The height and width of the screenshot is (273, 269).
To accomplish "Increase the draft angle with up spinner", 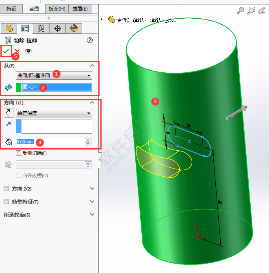I will [88, 163].
